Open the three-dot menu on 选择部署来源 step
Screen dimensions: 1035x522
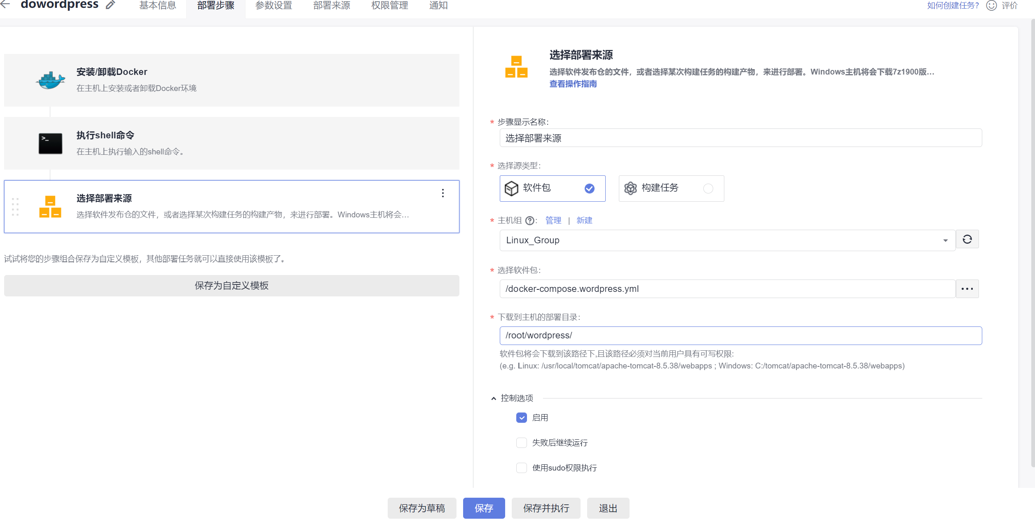tap(443, 193)
